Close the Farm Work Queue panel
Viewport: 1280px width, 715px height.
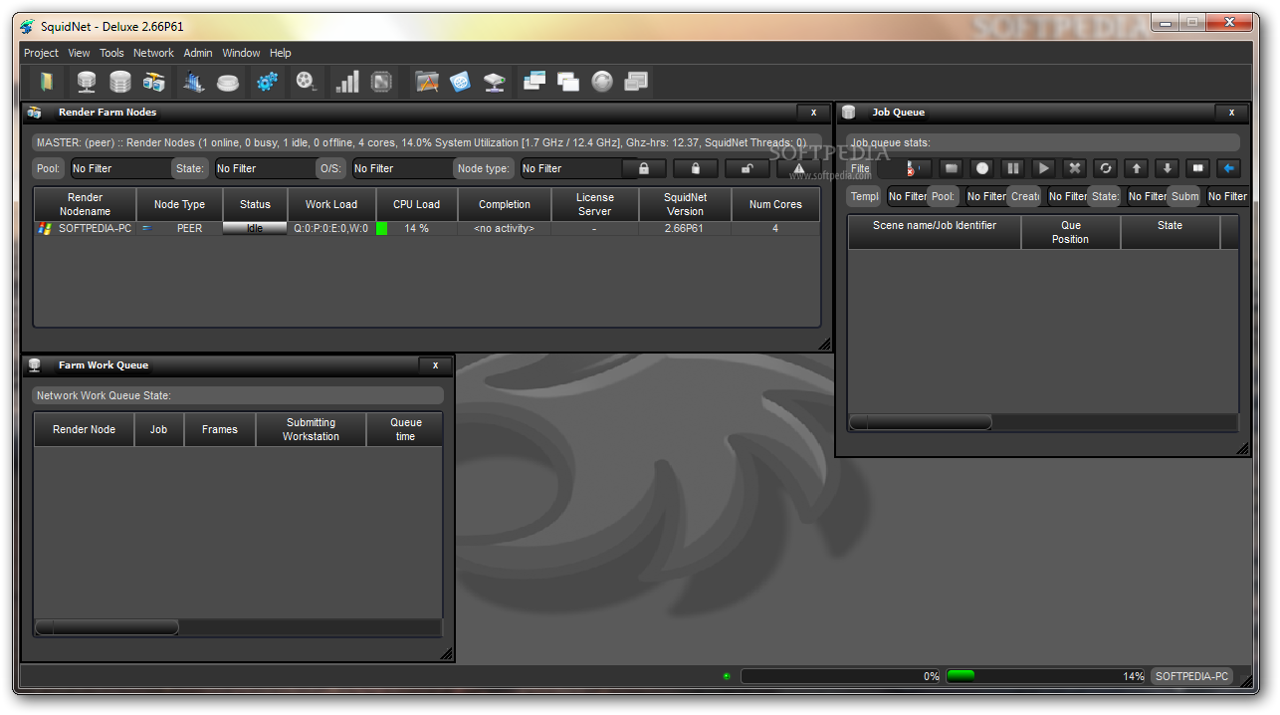(435, 365)
